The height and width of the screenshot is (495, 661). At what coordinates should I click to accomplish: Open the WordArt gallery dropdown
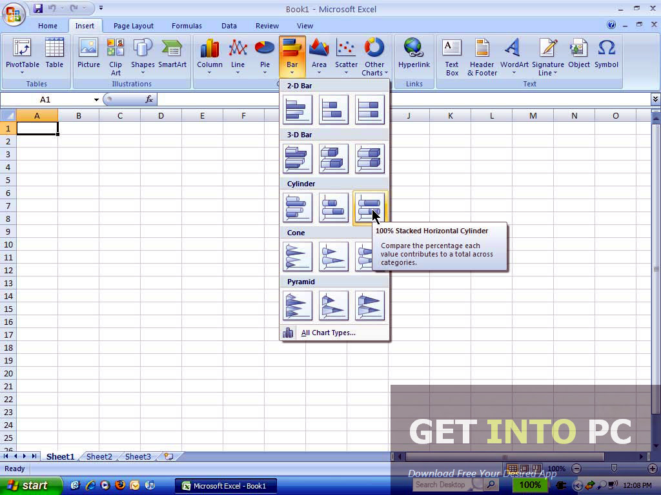pyautogui.click(x=514, y=57)
